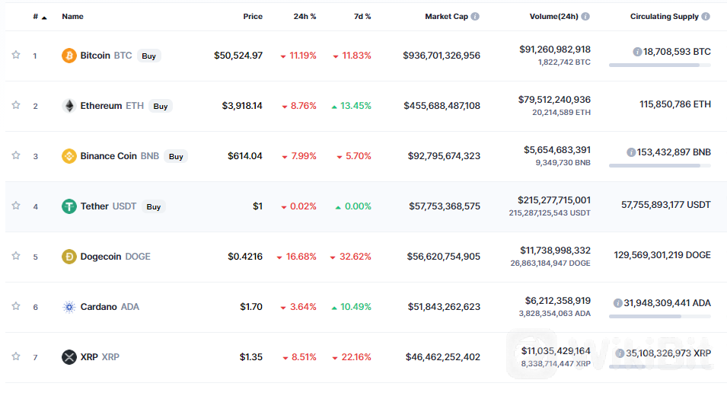Screen dimensions: 727x396
Task: Click the XRP black logo icon
Action: click(69, 357)
